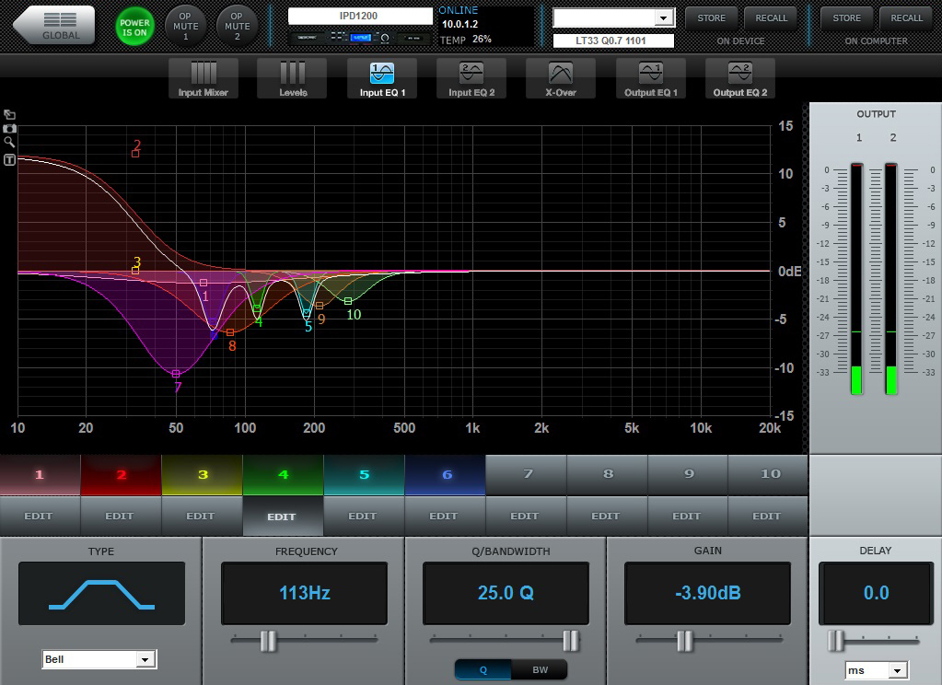This screenshot has width=942, height=685.
Task: Toggle the blue EQ band 6 button
Action: pyautogui.click(x=446, y=475)
